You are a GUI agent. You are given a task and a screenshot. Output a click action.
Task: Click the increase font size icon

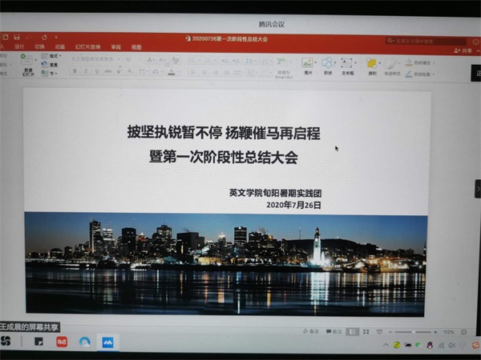151,60
